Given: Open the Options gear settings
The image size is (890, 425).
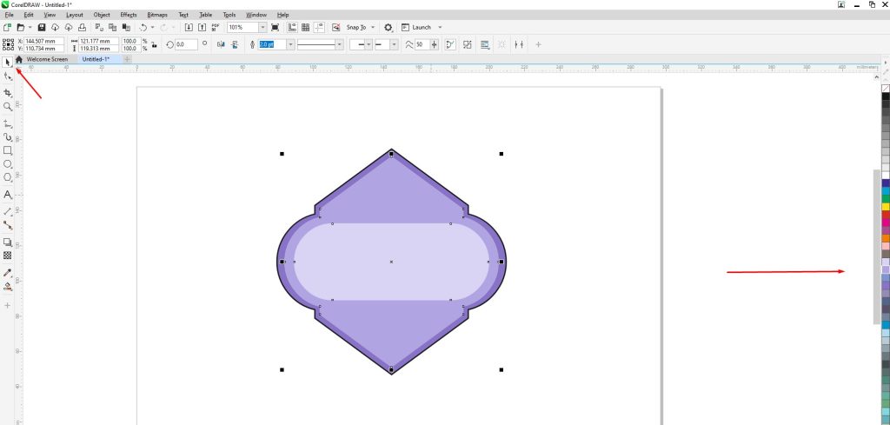Looking at the screenshot, I should click(389, 28).
